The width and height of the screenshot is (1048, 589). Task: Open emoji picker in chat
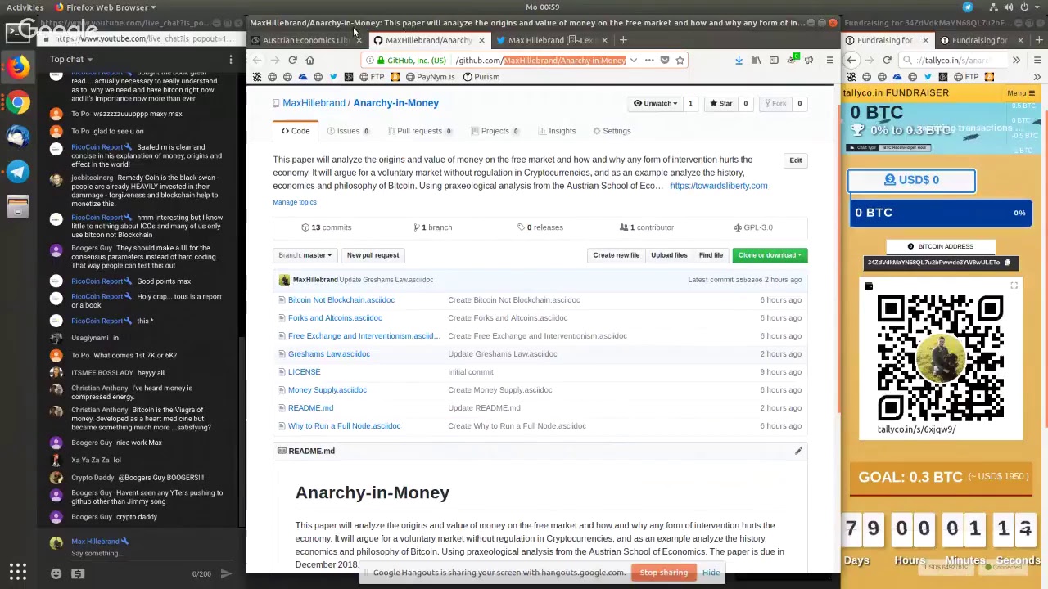coord(56,573)
